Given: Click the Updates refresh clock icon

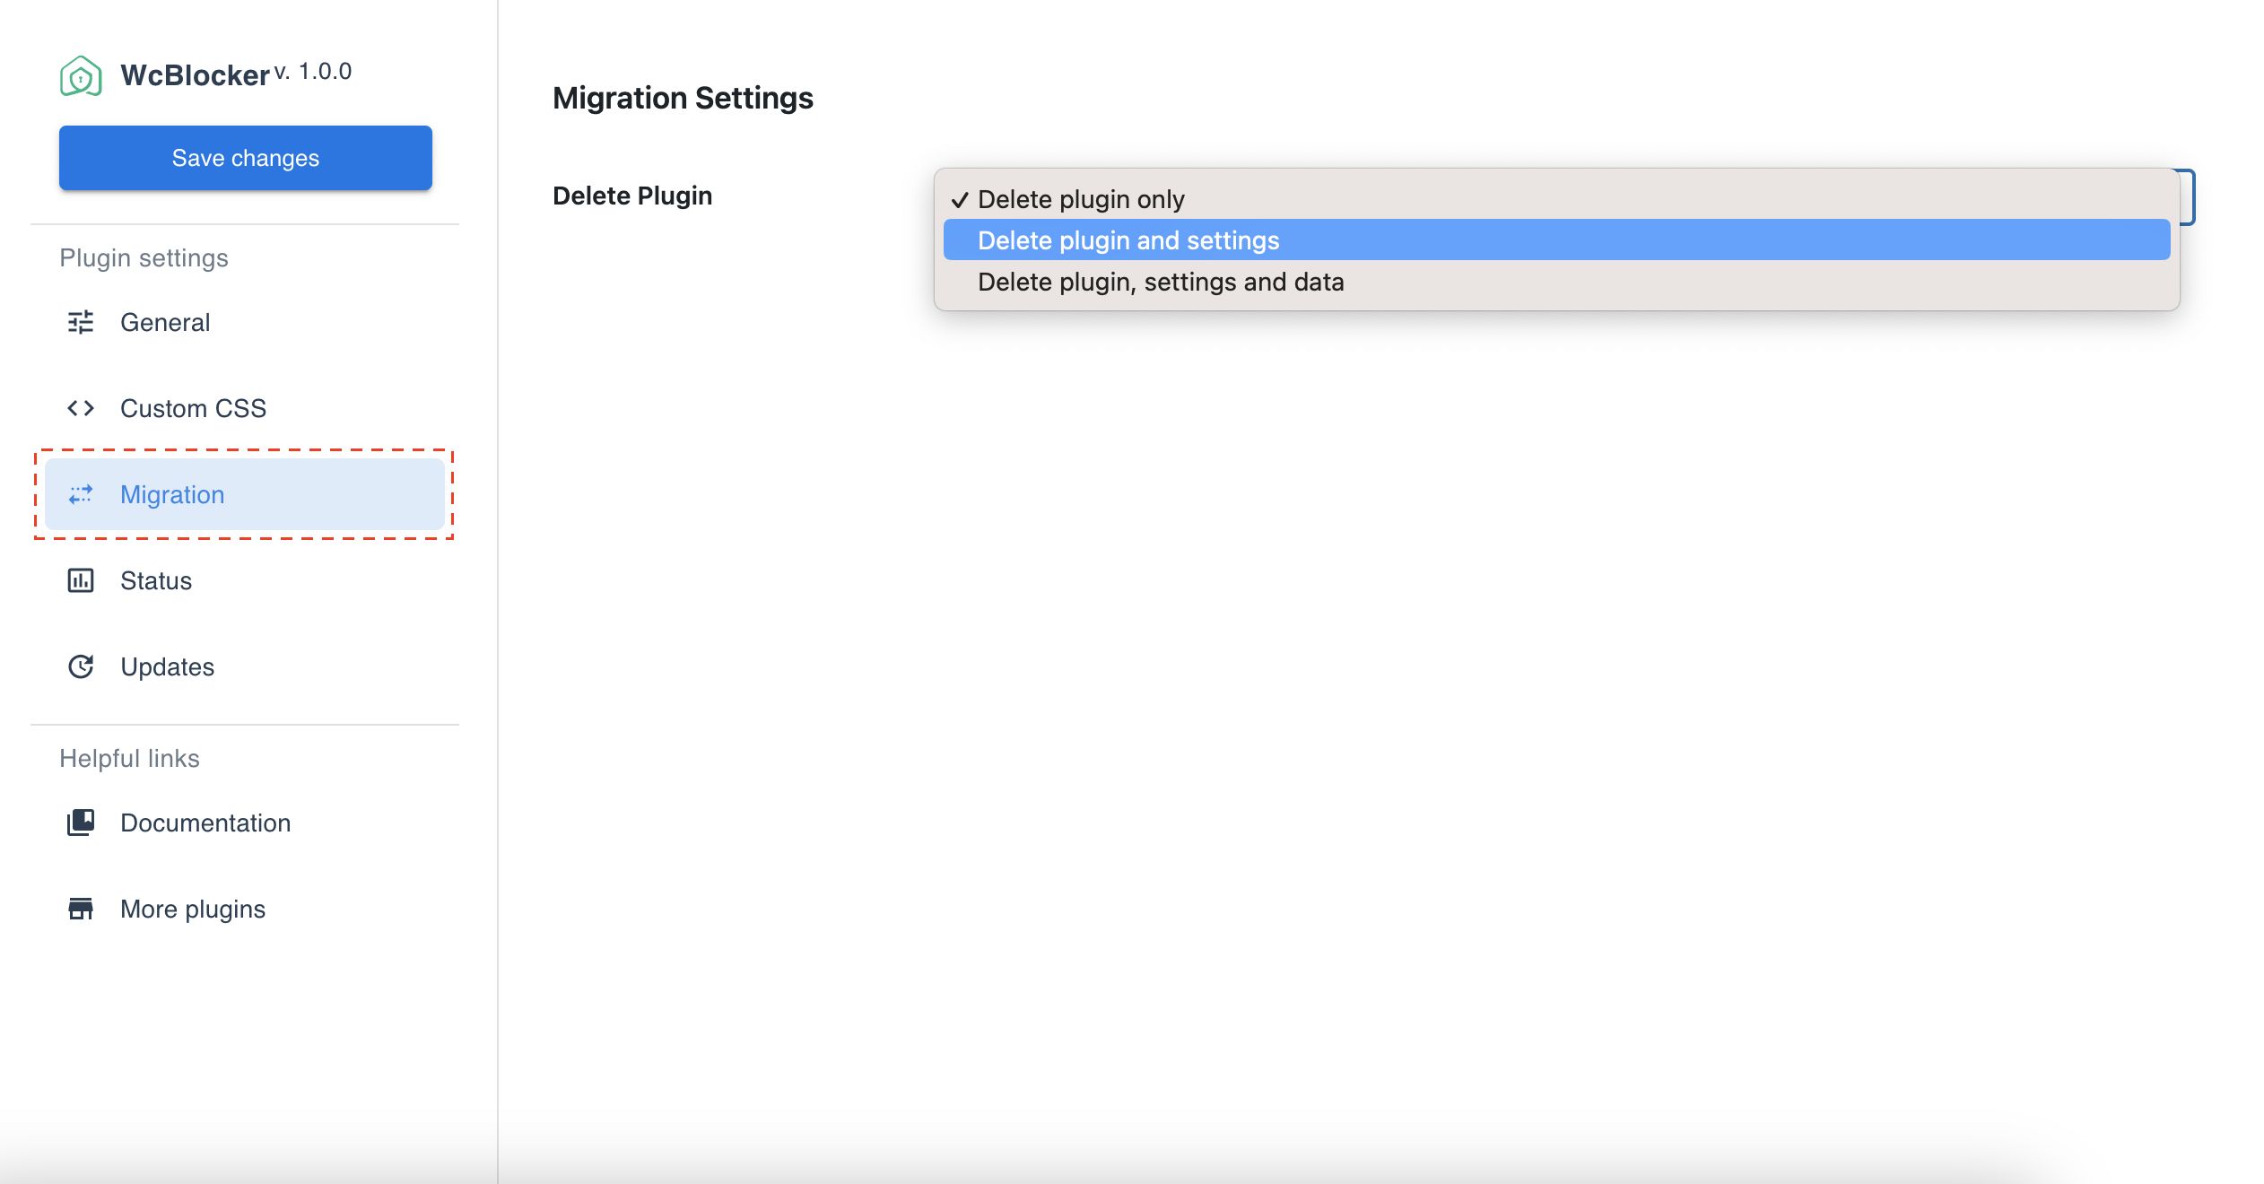Looking at the screenshot, I should coord(81,666).
